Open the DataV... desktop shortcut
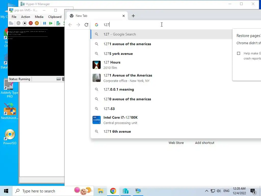 tap(5, 61)
